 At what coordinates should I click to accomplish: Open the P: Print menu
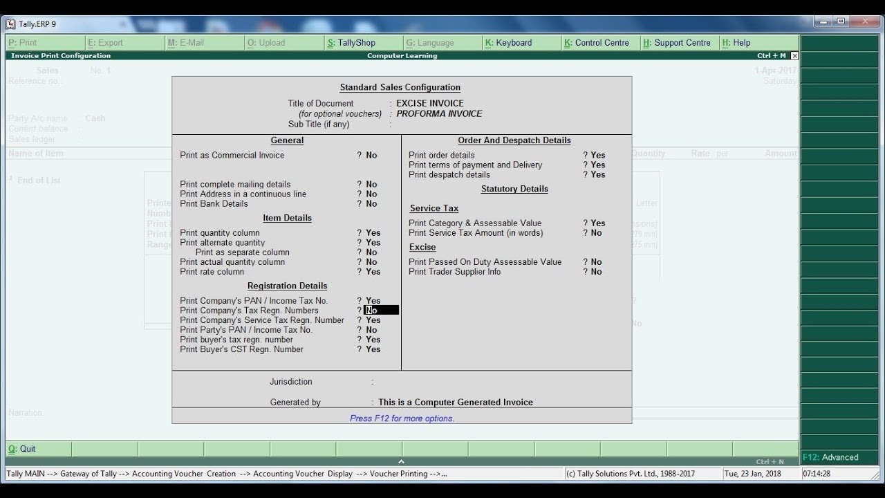coord(46,43)
